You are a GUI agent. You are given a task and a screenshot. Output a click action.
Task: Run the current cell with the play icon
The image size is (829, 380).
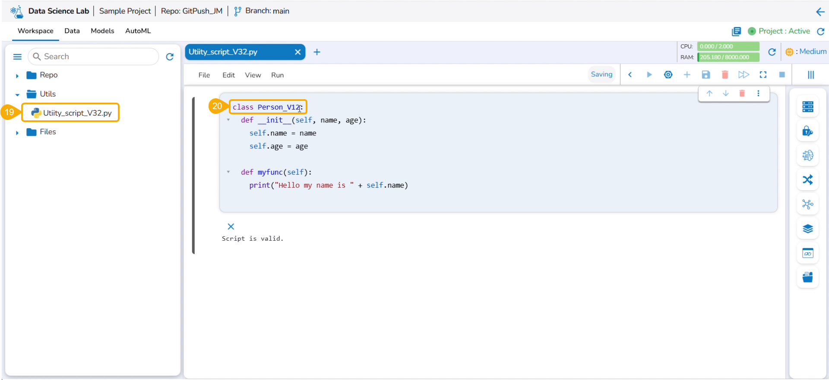click(649, 75)
